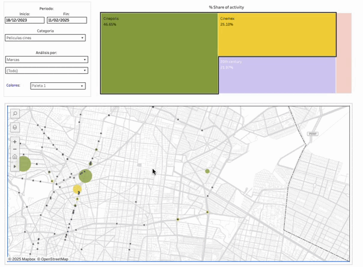Click the '% Share of activity' title
The image size is (363, 267).
tap(226, 7)
